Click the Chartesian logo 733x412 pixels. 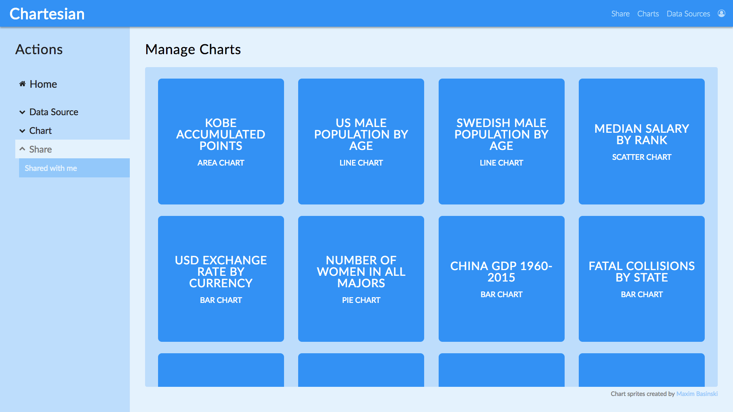tap(47, 14)
